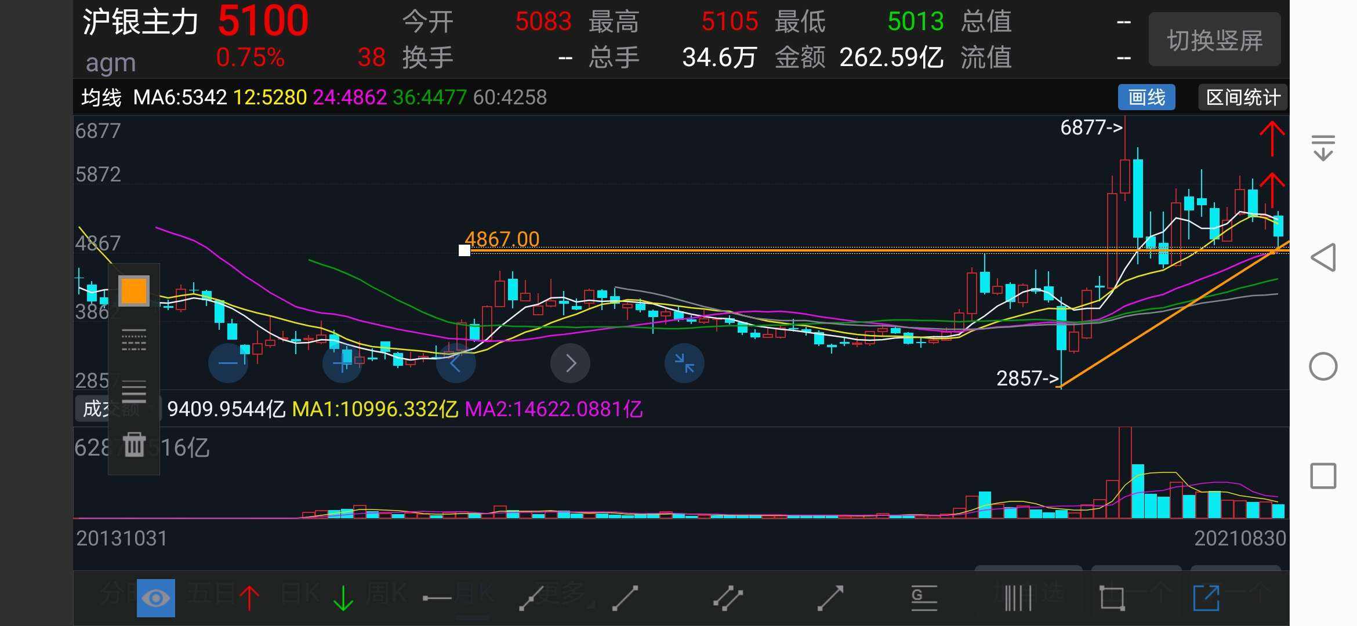Select the rectangle drawing tool
The width and height of the screenshot is (1357, 626).
point(1112,598)
